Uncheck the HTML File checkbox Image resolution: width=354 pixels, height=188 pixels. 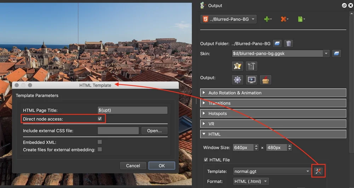pyautogui.click(x=206, y=160)
